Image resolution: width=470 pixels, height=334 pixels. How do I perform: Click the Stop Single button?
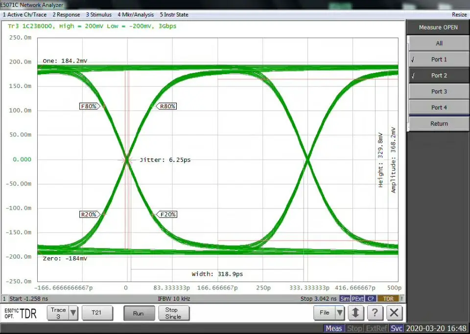pos(173,313)
